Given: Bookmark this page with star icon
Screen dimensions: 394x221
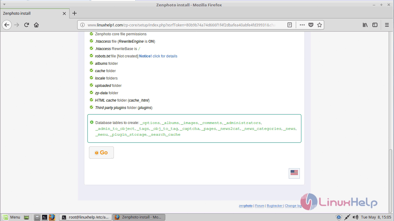Looking at the screenshot, I should [x=320, y=25].
